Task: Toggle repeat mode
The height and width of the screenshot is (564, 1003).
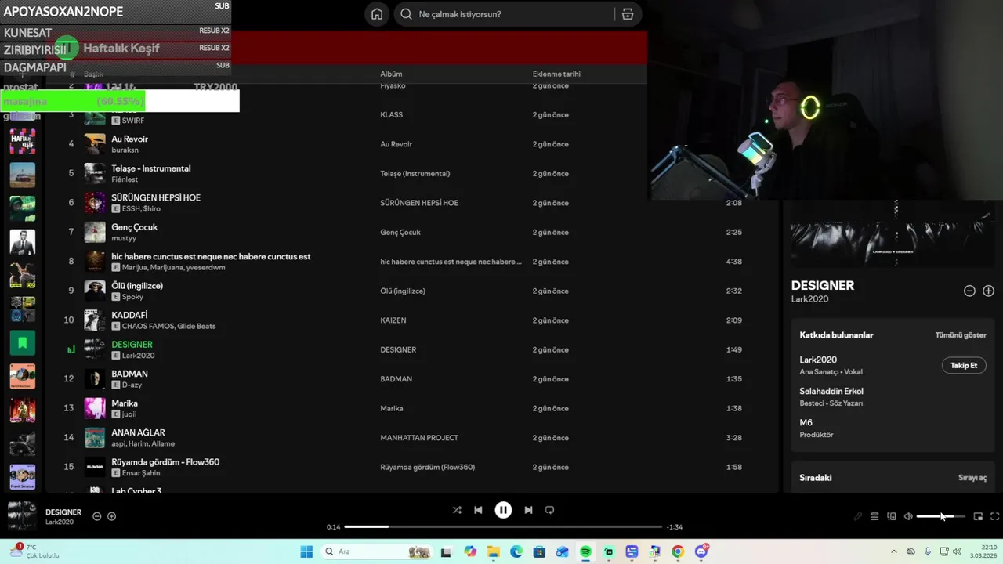Action: pos(549,510)
